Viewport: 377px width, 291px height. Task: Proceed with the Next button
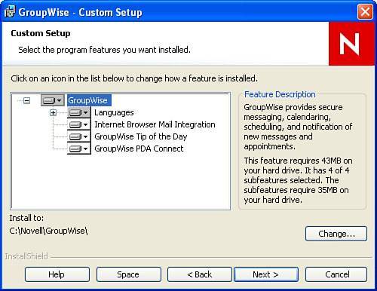point(266,274)
